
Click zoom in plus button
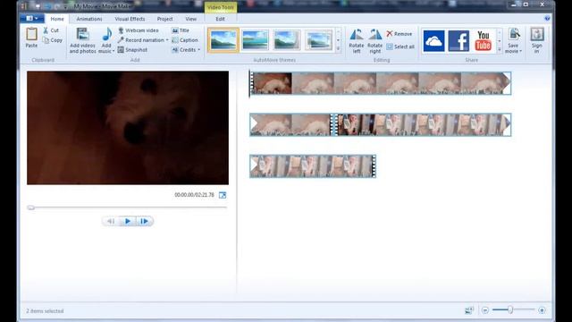click(x=542, y=310)
